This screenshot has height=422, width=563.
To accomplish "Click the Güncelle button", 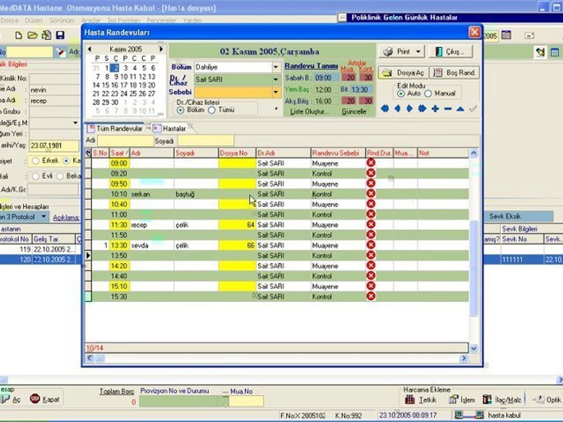I will 354,111.
